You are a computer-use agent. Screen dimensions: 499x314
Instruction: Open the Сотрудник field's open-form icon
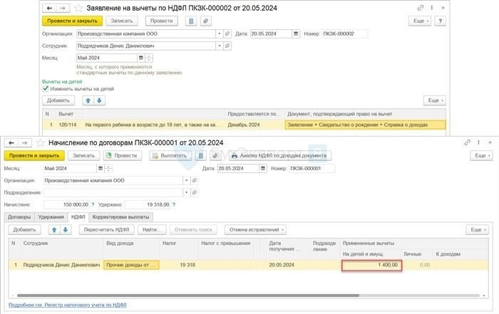(227, 46)
